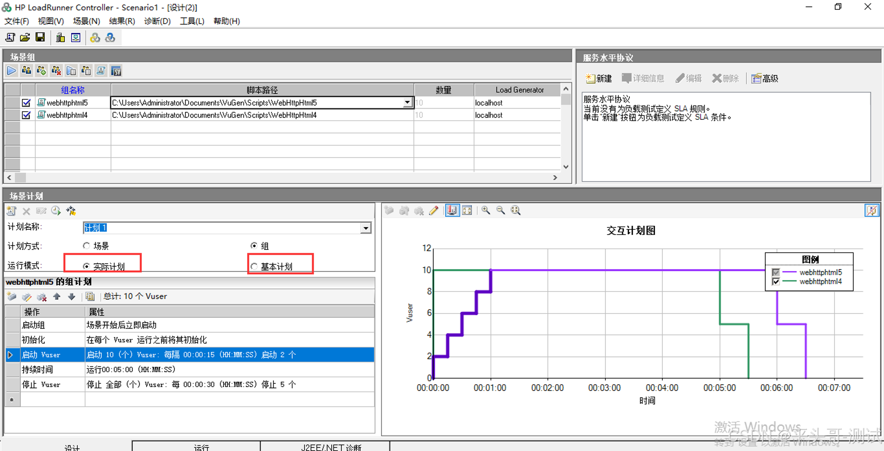884x451 pixels.
Task: Click 新建 to create an SLA
Action: pyautogui.click(x=598, y=78)
